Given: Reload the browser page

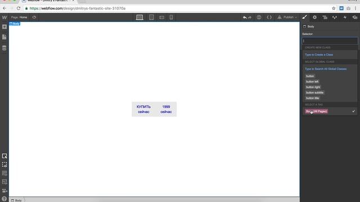Looking at the screenshot, I should pos(19,8).
